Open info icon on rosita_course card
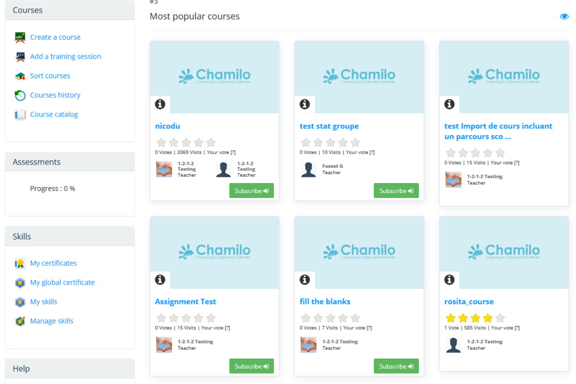Image resolution: width=576 pixels, height=384 pixels. [x=450, y=280]
